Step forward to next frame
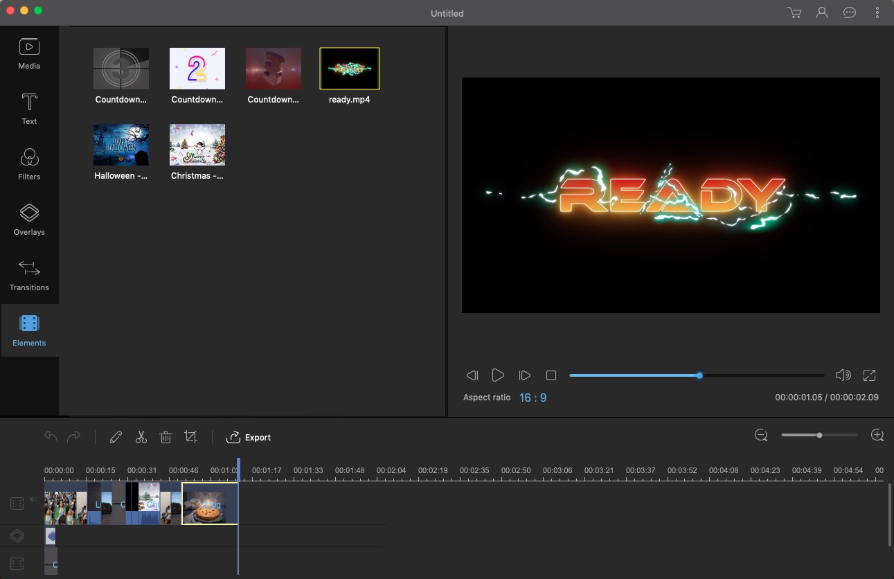This screenshot has width=894, height=579. tap(525, 375)
